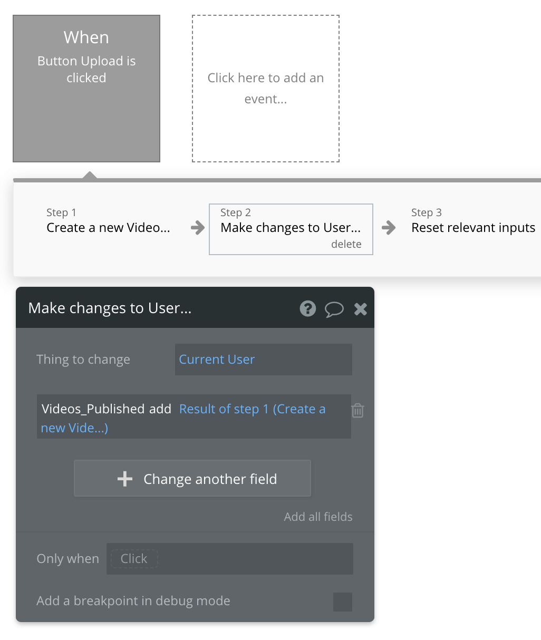Click the Change another field button

point(192,478)
